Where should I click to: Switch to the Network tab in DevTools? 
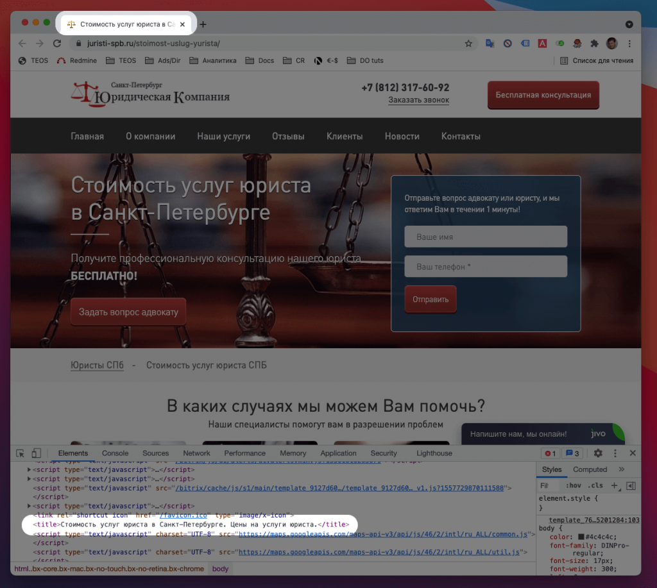pyautogui.click(x=196, y=453)
